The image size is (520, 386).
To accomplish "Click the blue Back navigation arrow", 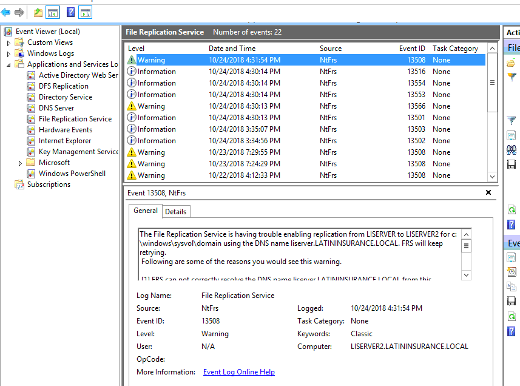I will (6, 12).
